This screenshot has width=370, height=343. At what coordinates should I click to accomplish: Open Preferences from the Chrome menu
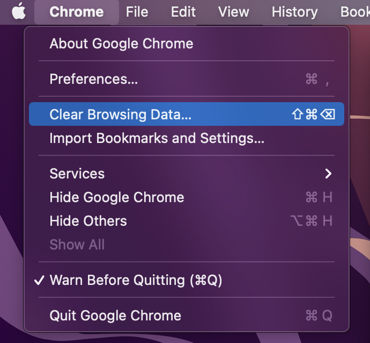click(x=94, y=80)
